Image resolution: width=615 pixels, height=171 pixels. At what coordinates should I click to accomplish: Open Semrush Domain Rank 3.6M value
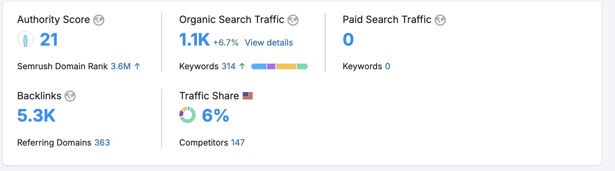[x=121, y=66]
